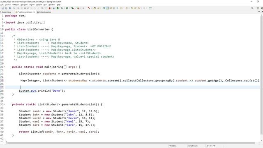Click the Back navigation arrow icon
The width and height of the screenshot is (263, 148).
click(x=139, y=8)
